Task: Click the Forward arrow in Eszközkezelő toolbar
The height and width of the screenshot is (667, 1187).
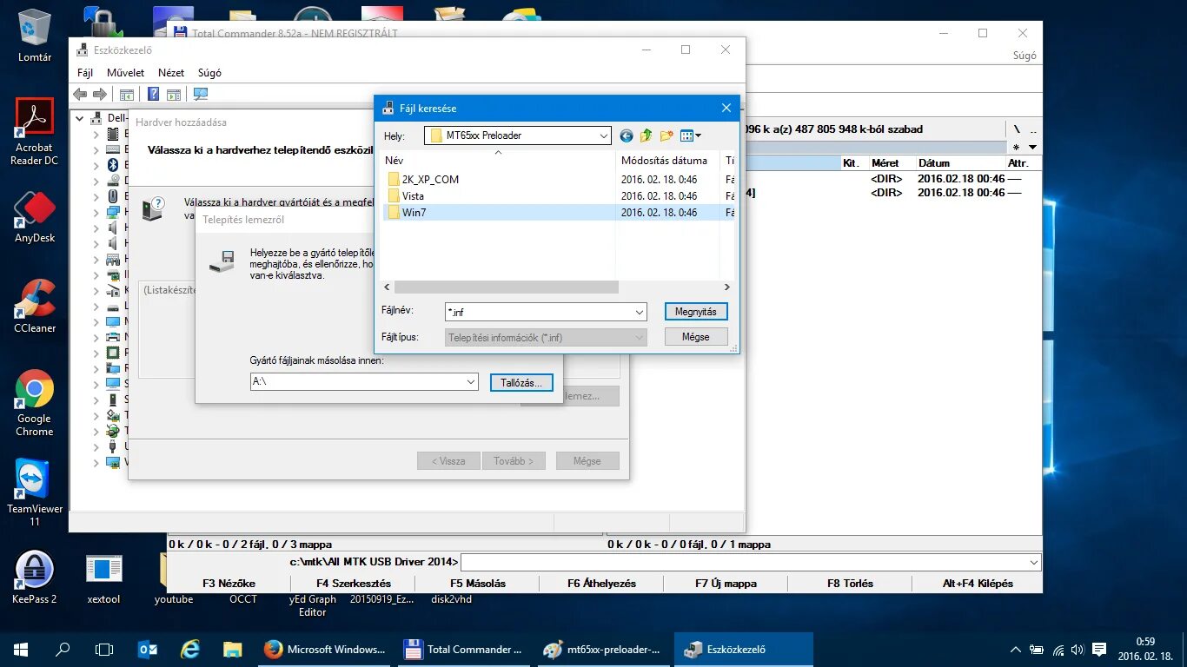Action: [x=100, y=94]
